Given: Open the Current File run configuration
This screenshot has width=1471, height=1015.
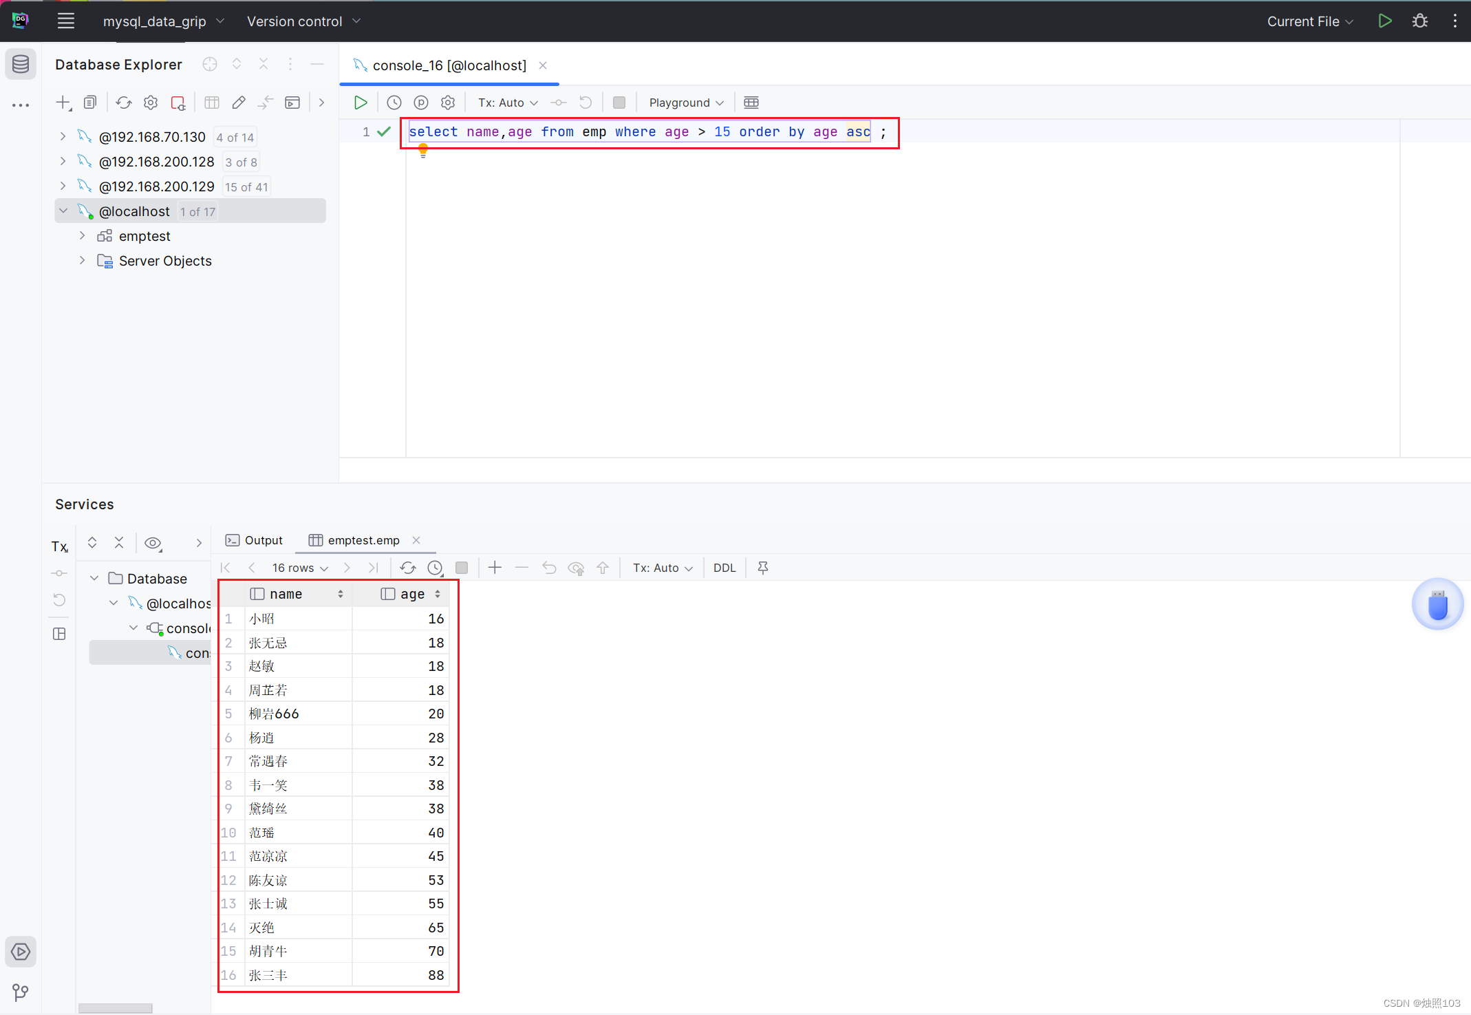Looking at the screenshot, I should (x=1310, y=21).
